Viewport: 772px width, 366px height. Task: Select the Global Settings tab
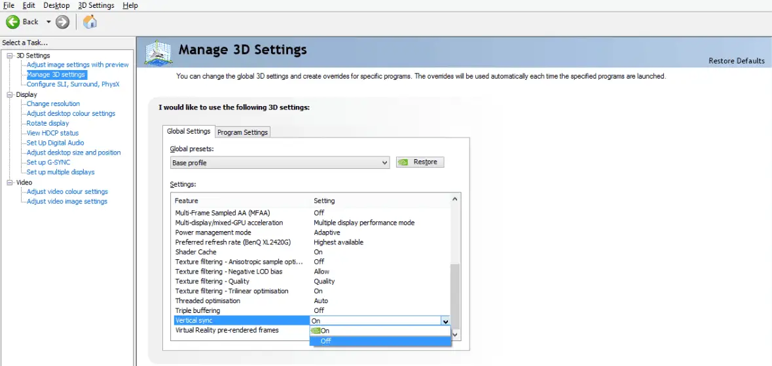pos(189,131)
